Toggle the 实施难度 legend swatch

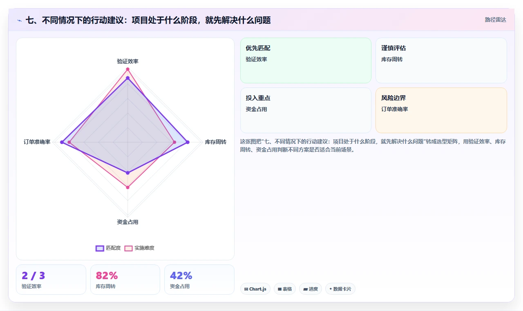coord(128,248)
